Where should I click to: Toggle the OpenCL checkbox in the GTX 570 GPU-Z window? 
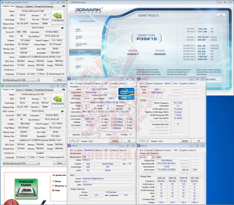[x=18, y=157]
